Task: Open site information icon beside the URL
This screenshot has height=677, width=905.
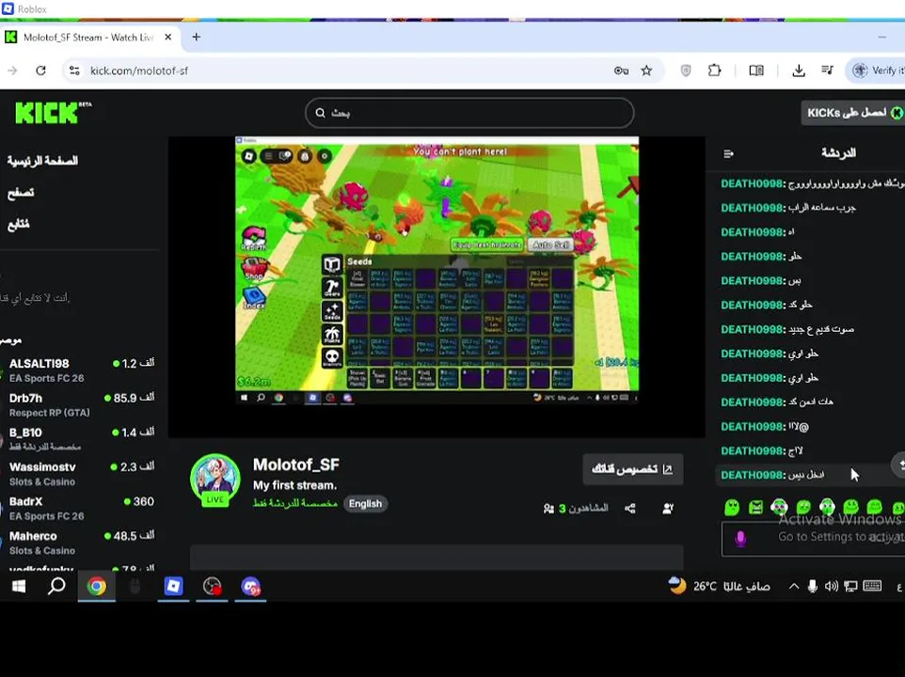Action: point(74,71)
